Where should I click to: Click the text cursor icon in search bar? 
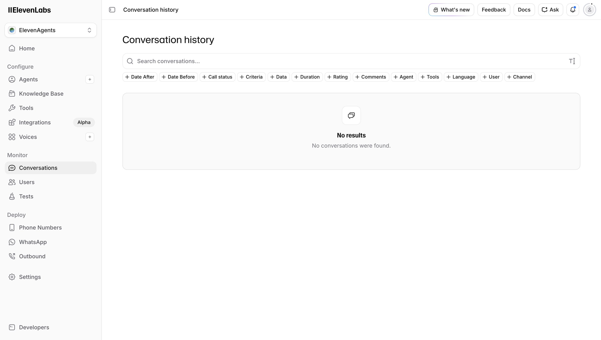(572, 61)
